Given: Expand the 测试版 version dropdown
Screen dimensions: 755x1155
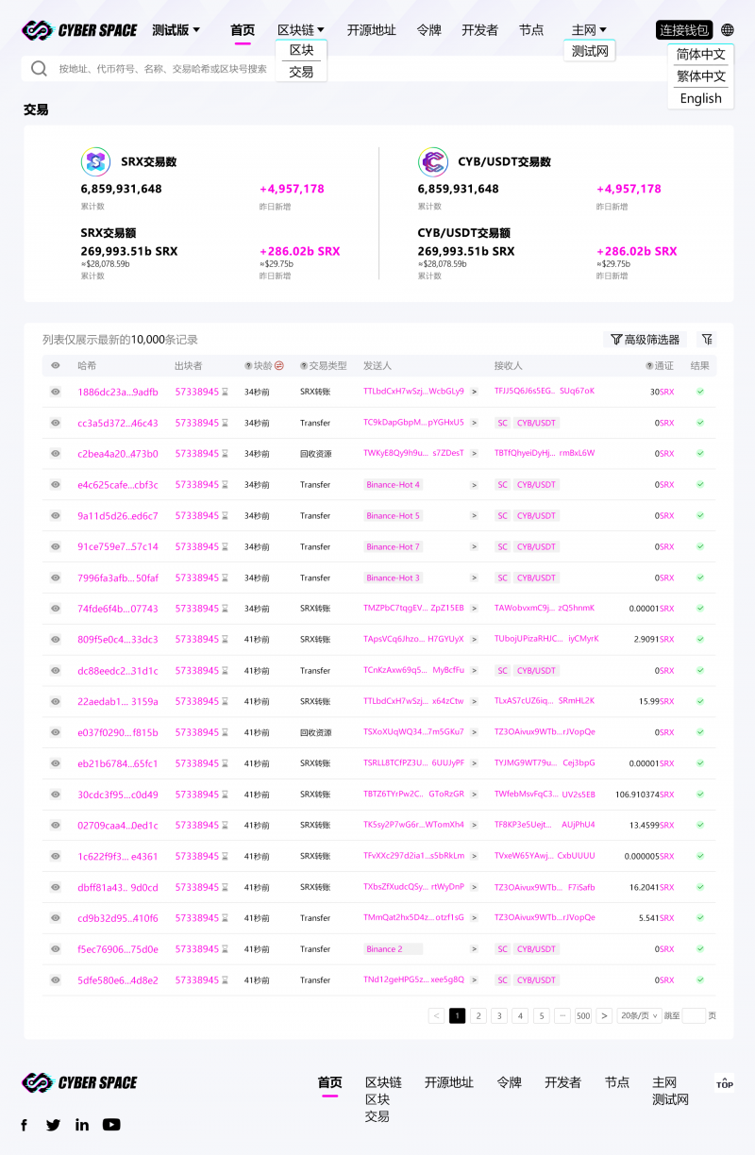Looking at the screenshot, I should point(176,30).
